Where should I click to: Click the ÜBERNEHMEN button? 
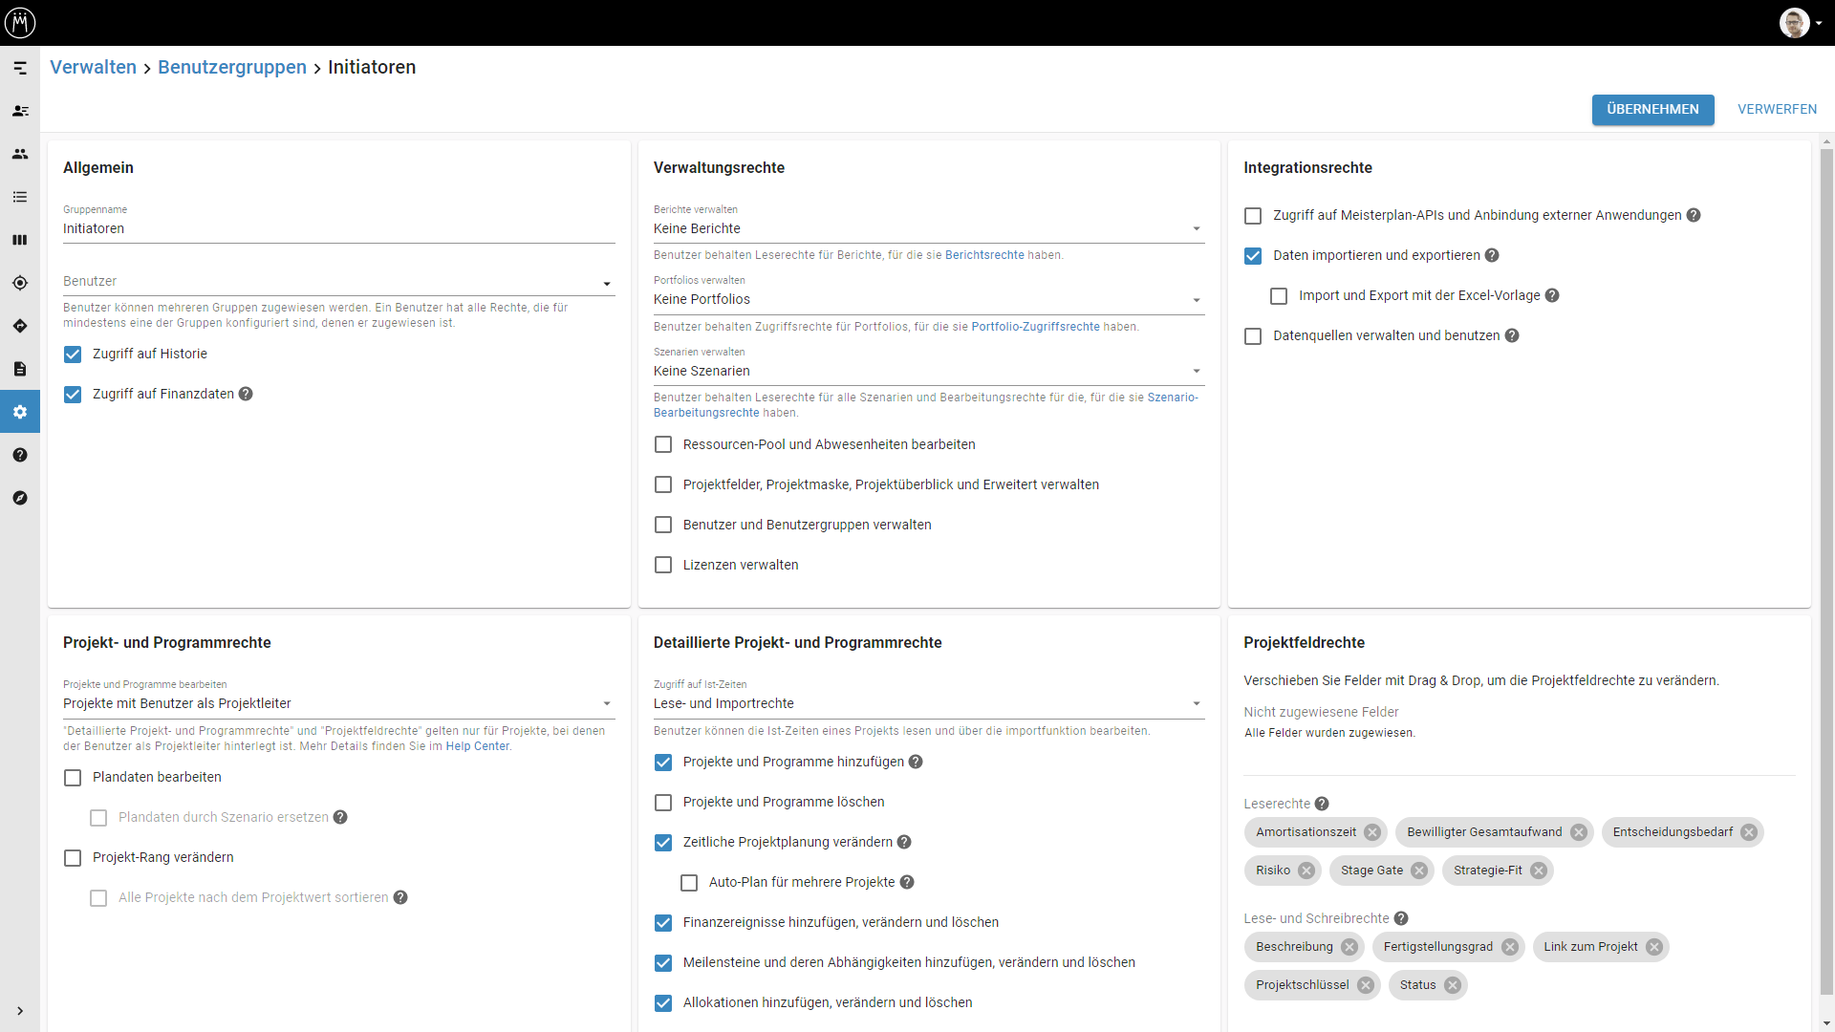coord(1652,109)
